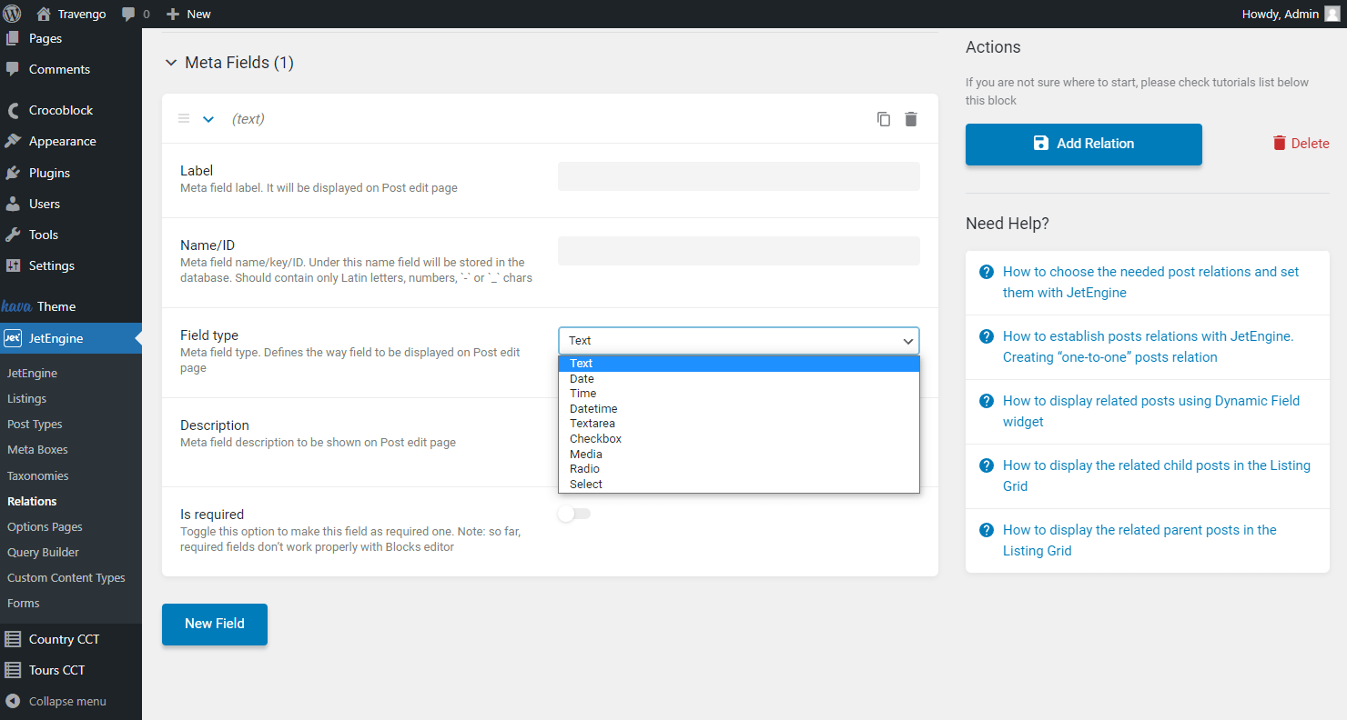Open the Post Types submenu item
The height and width of the screenshot is (720, 1347).
(x=35, y=424)
